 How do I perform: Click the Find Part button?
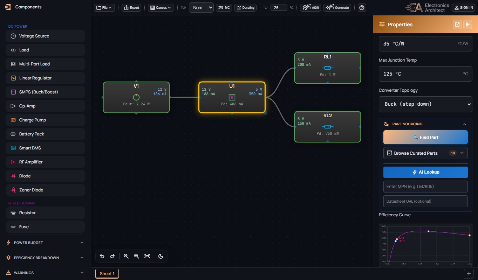pos(425,138)
